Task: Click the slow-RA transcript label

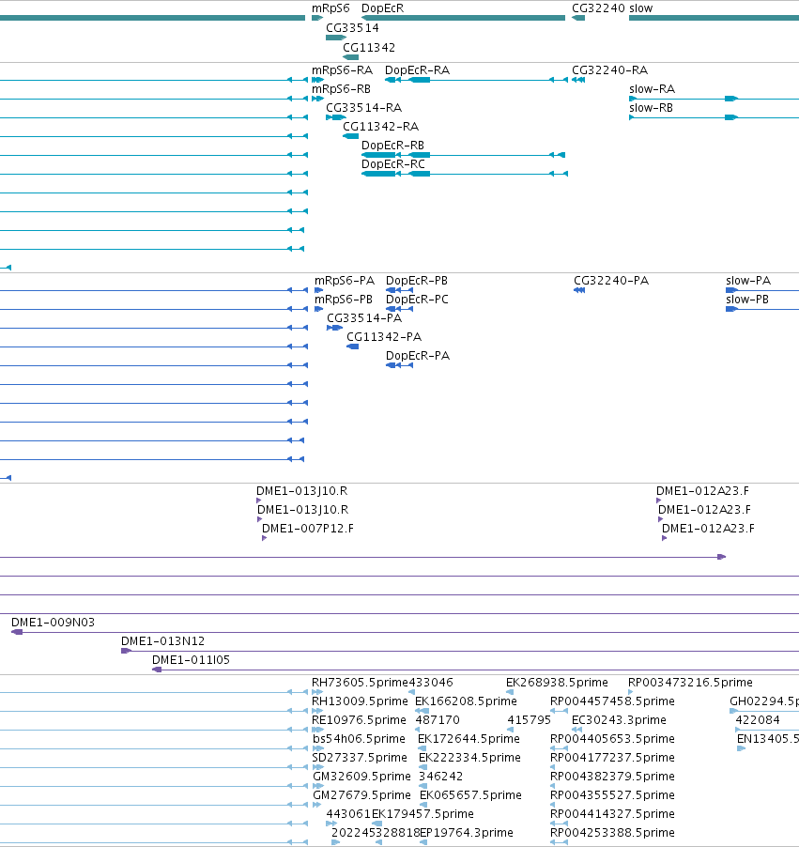Action: click(x=652, y=88)
